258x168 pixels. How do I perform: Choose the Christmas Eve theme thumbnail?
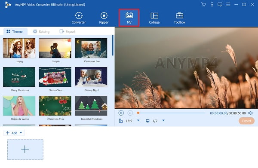click(x=91, y=48)
